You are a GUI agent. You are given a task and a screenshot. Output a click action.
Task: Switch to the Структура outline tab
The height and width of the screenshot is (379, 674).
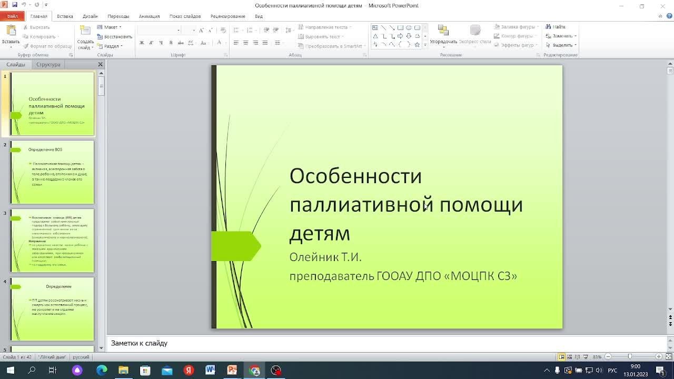pyautogui.click(x=48, y=65)
